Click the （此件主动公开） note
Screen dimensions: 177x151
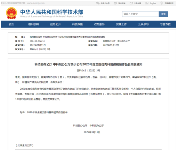[x=24, y=145]
